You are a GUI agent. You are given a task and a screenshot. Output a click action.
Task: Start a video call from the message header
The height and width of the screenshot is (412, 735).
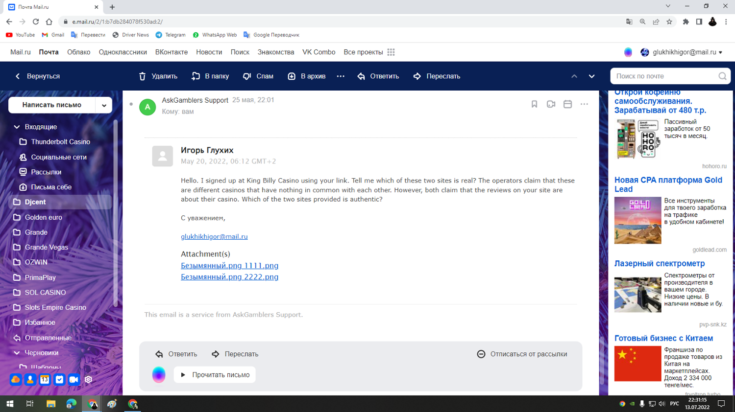click(551, 104)
